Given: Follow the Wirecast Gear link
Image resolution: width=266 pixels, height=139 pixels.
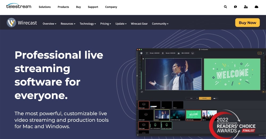Looking at the screenshot, I should [x=139, y=24].
